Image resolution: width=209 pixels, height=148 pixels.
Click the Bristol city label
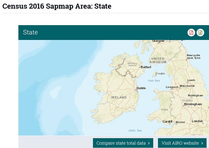pyautogui.click(x=180, y=122)
